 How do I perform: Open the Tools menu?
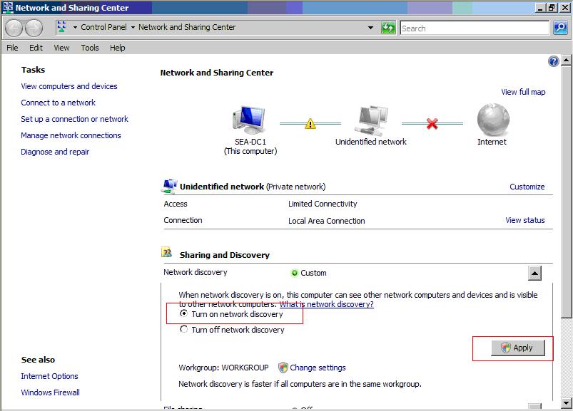(90, 48)
